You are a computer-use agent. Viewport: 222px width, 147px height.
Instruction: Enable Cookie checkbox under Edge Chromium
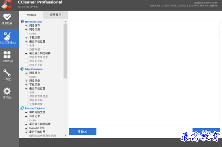point(26,77)
